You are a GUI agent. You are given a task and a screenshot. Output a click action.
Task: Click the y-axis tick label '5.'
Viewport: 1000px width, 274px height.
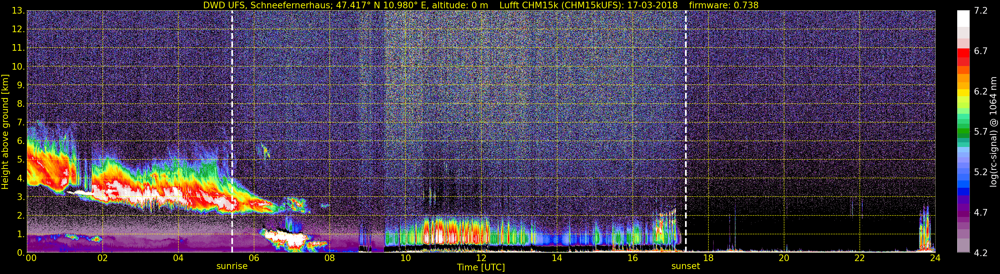point(21,160)
